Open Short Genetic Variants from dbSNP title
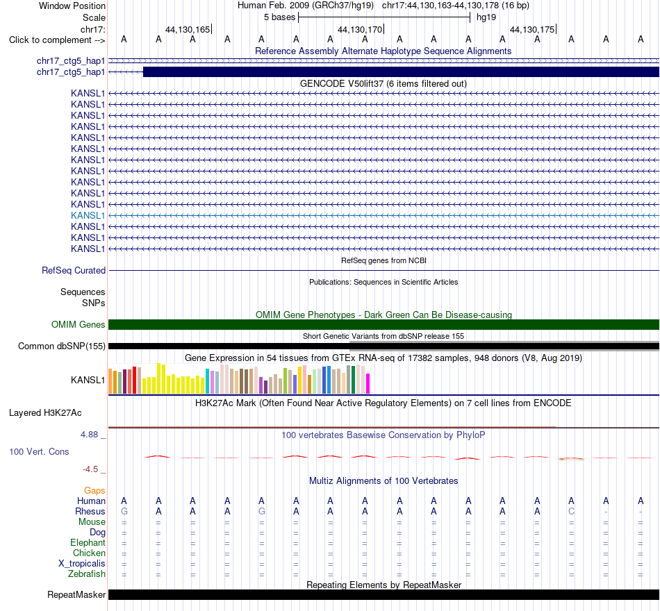 (383, 336)
